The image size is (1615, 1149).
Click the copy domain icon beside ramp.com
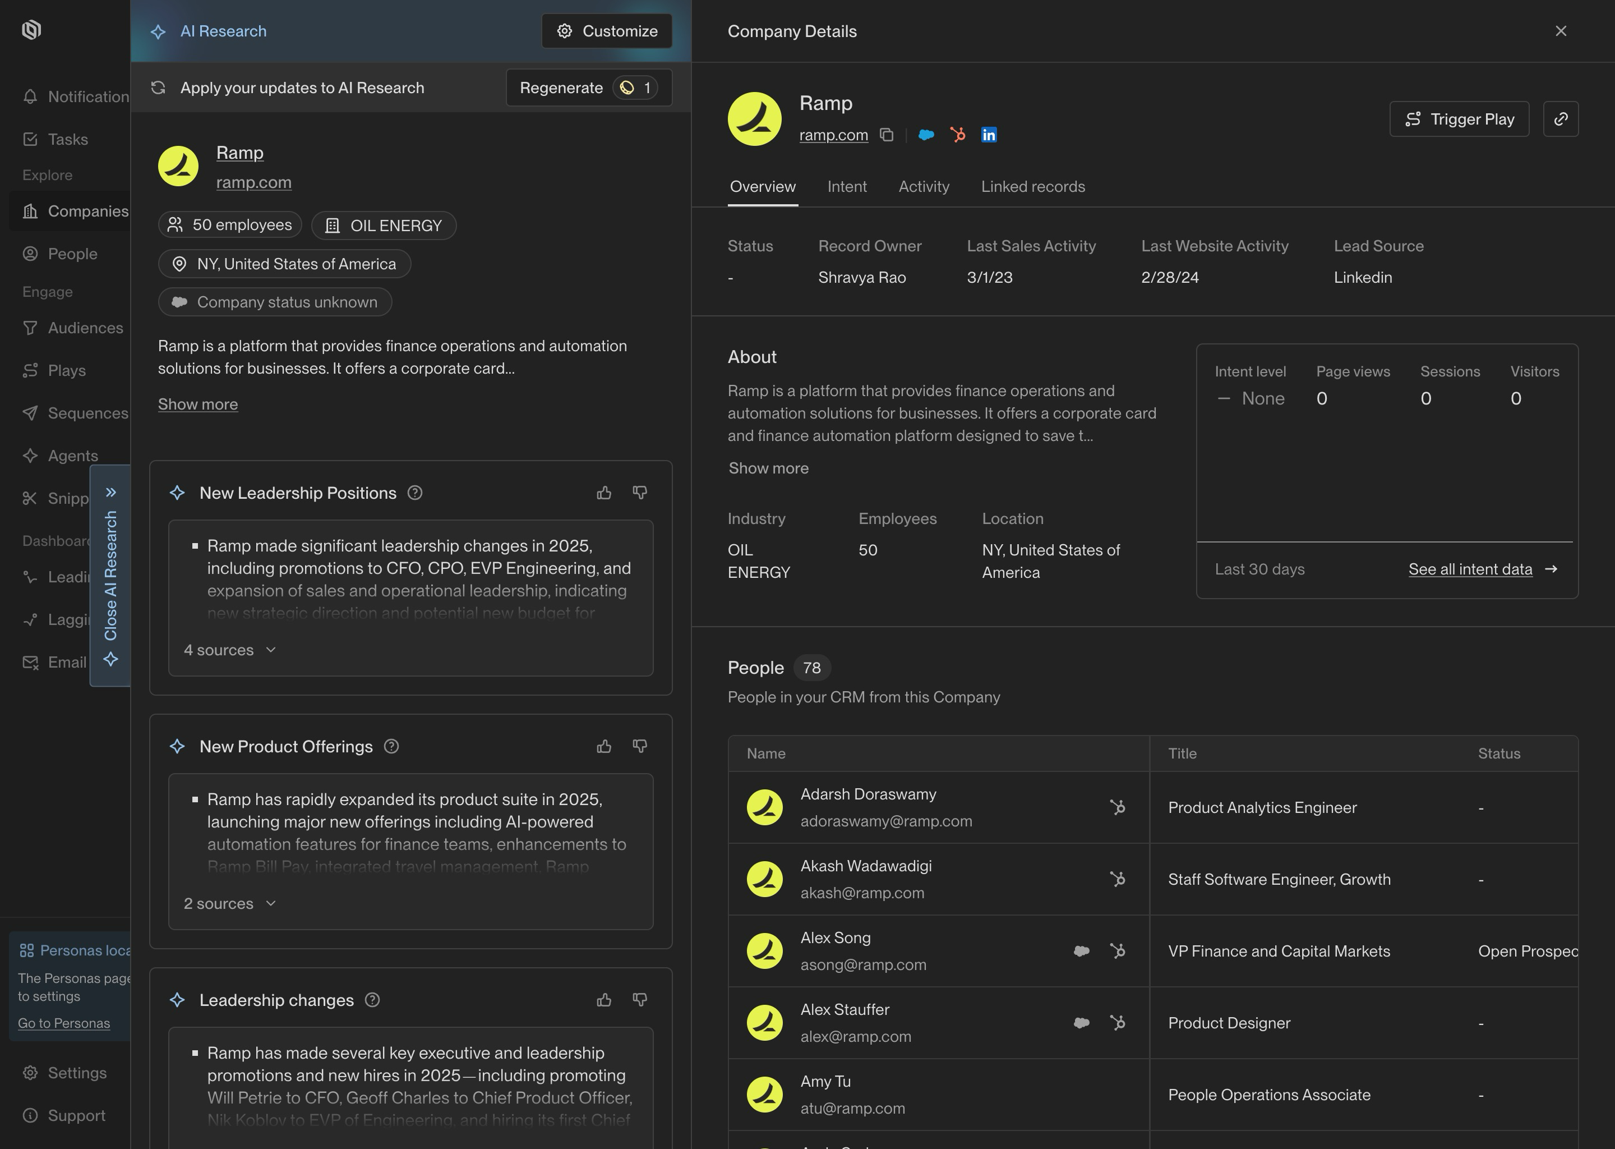coord(887,135)
